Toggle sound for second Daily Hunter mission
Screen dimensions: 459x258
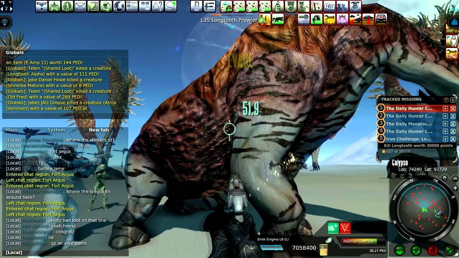click(445, 116)
